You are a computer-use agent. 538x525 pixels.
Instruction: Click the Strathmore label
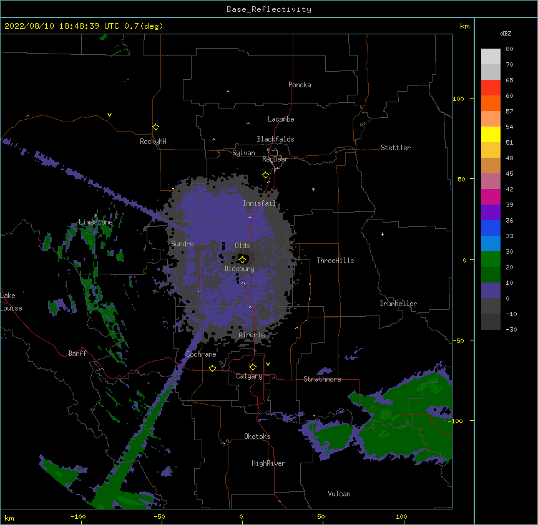click(x=322, y=379)
